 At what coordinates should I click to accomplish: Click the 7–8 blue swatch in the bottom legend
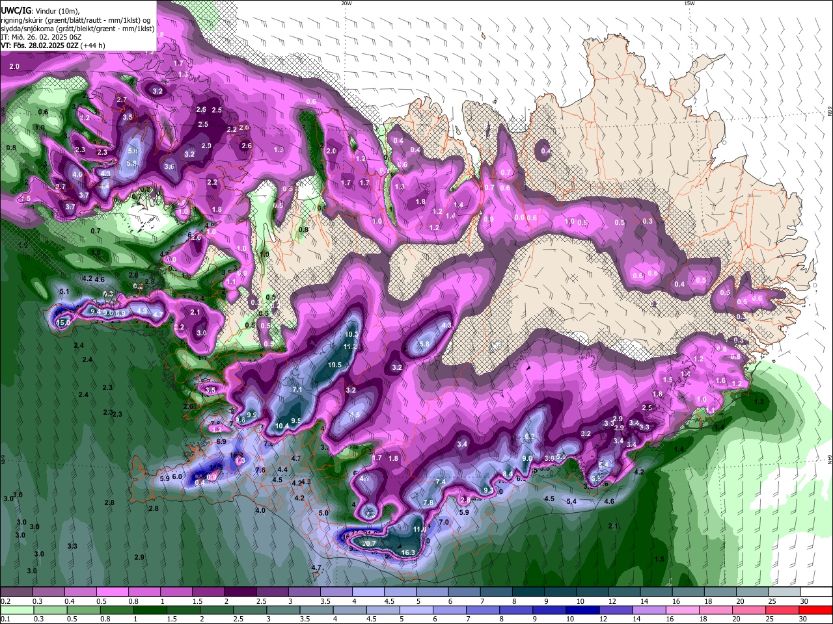coord(482,610)
